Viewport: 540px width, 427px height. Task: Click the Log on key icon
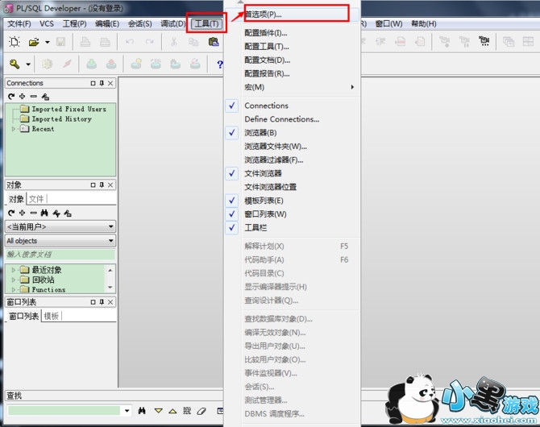pyautogui.click(x=15, y=64)
